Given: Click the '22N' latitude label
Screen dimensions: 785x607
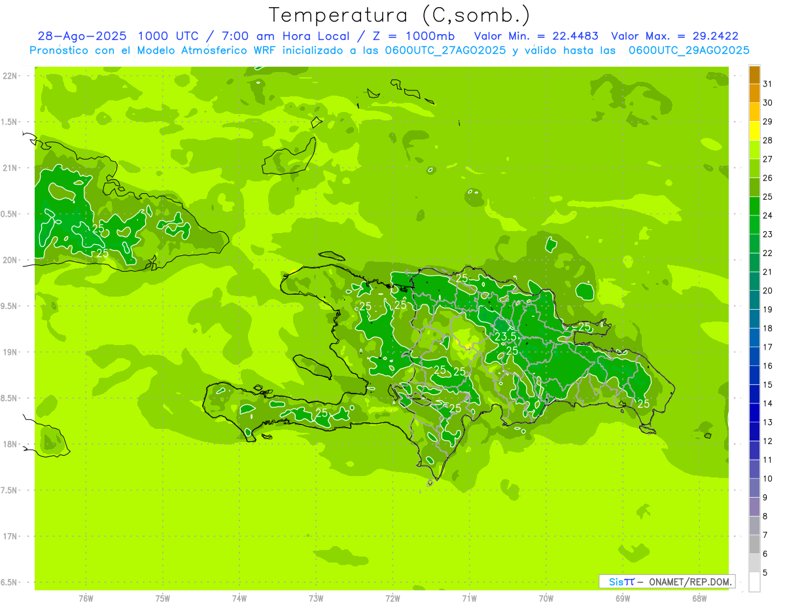Looking at the screenshot, I should [10, 76].
